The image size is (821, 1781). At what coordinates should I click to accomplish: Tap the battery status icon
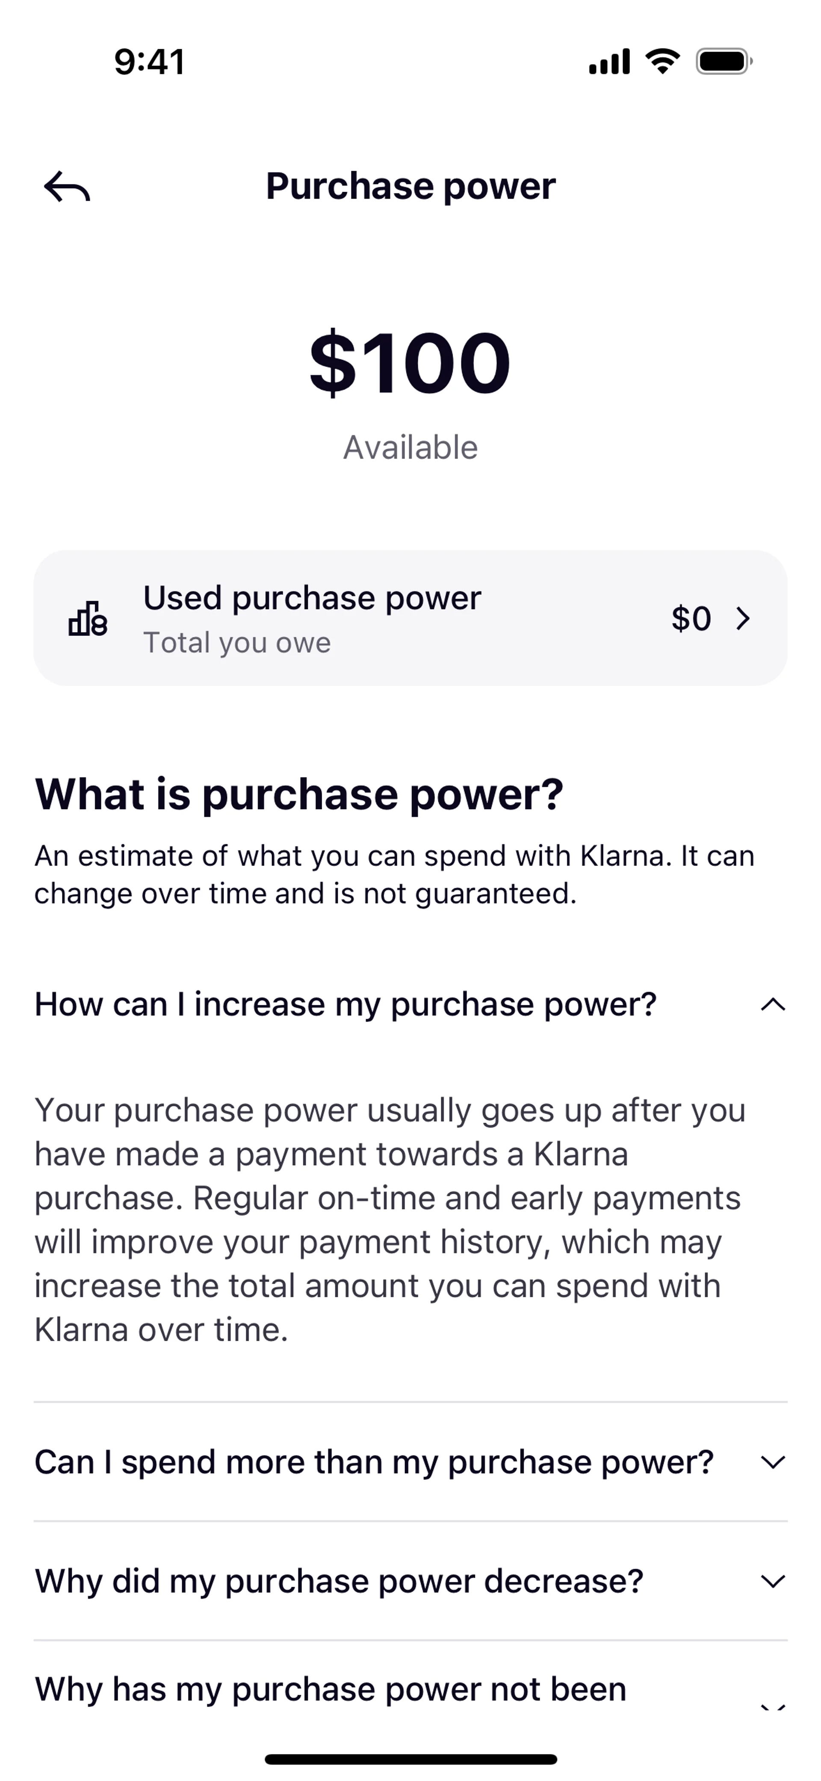(724, 62)
